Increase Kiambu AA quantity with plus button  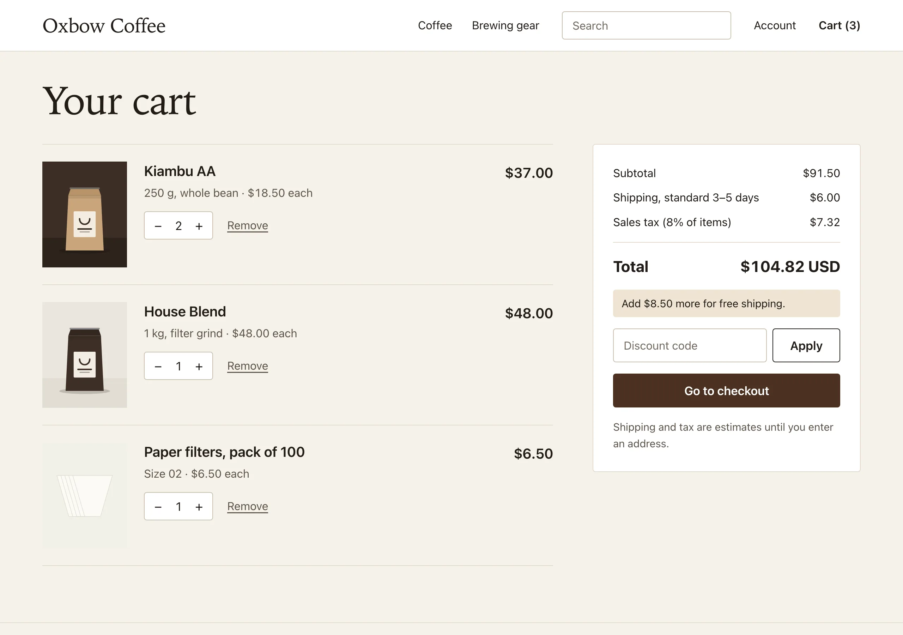click(x=199, y=226)
